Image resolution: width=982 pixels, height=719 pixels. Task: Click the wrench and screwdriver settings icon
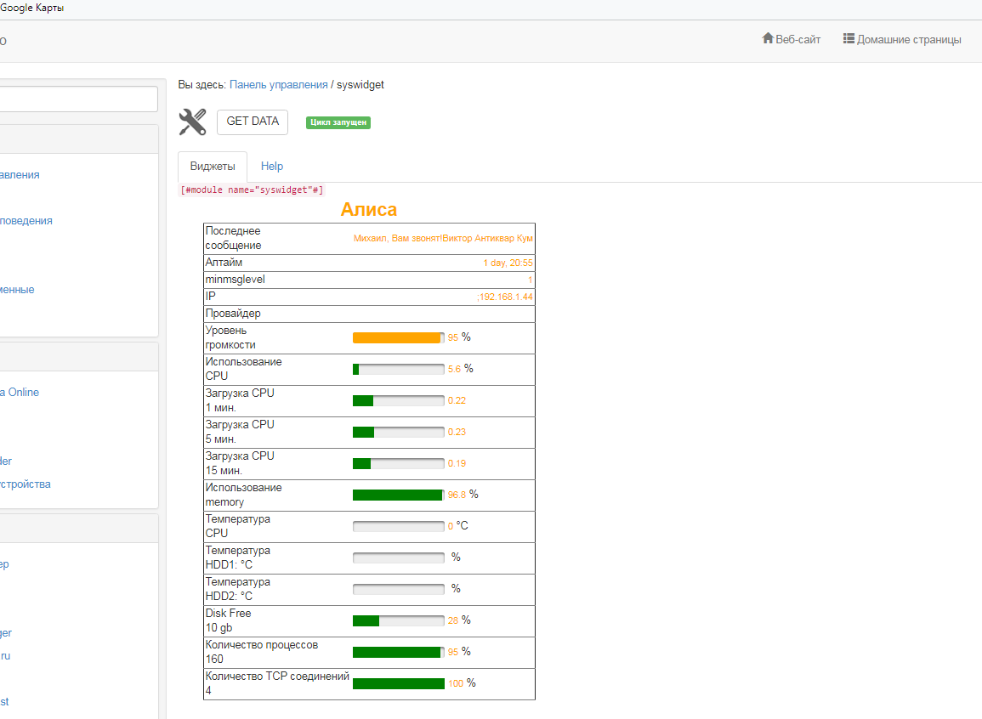192,122
